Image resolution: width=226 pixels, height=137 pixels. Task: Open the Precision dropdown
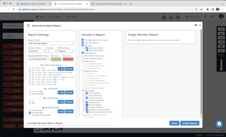(51, 51)
